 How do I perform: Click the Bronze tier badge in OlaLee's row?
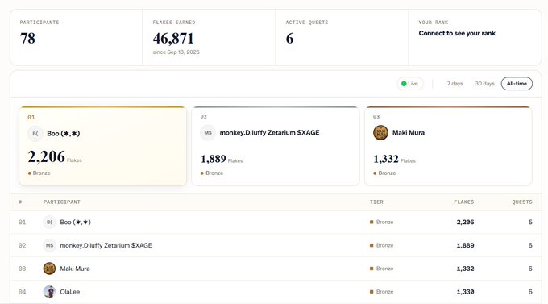pyautogui.click(x=382, y=291)
